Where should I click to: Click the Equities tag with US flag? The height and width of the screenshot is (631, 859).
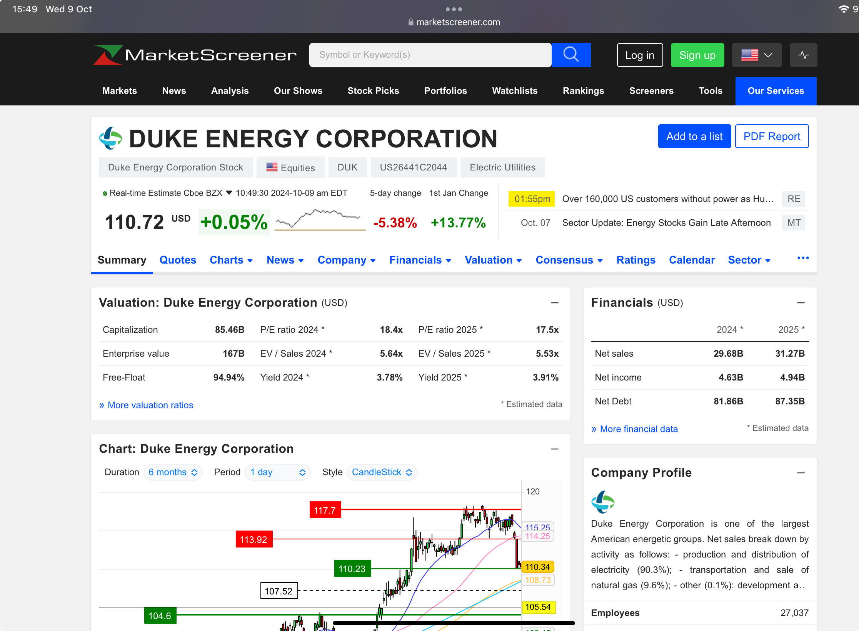click(290, 167)
